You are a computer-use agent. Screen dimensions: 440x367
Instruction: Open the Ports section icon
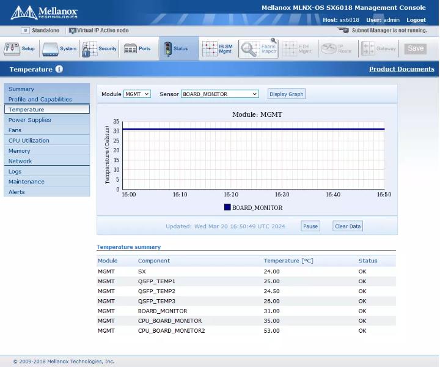[130, 49]
